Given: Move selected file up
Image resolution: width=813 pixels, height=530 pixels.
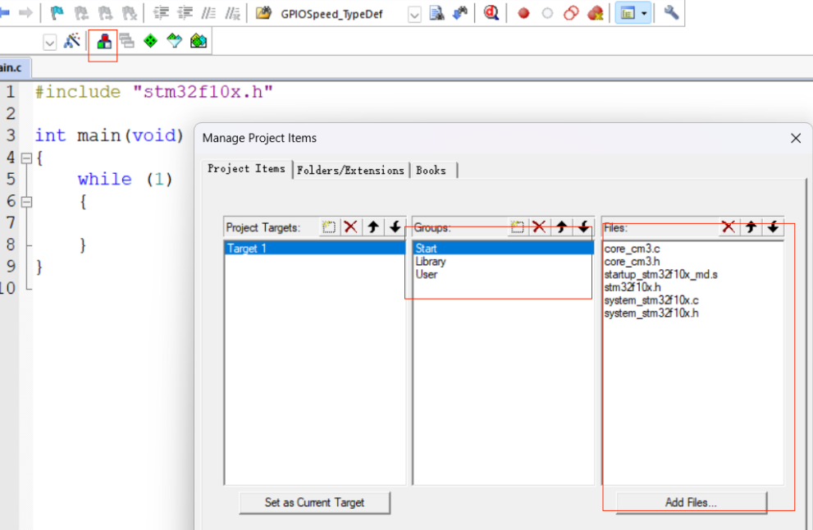Looking at the screenshot, I should point(751,226).
